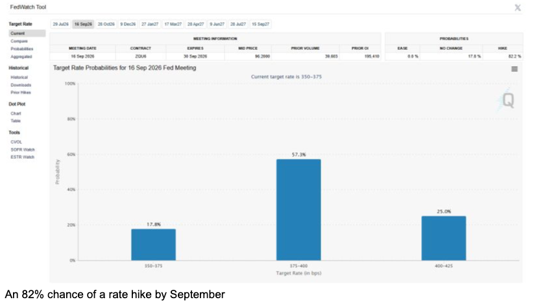Open Probabilities in the sidebar
This screenshot has width=536, height=304.
(22, 49)
